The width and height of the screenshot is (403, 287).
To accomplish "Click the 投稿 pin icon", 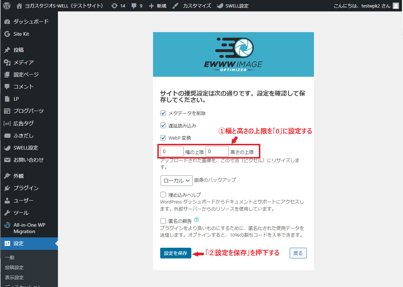I will pyautogui.click(x=7, y=50).
